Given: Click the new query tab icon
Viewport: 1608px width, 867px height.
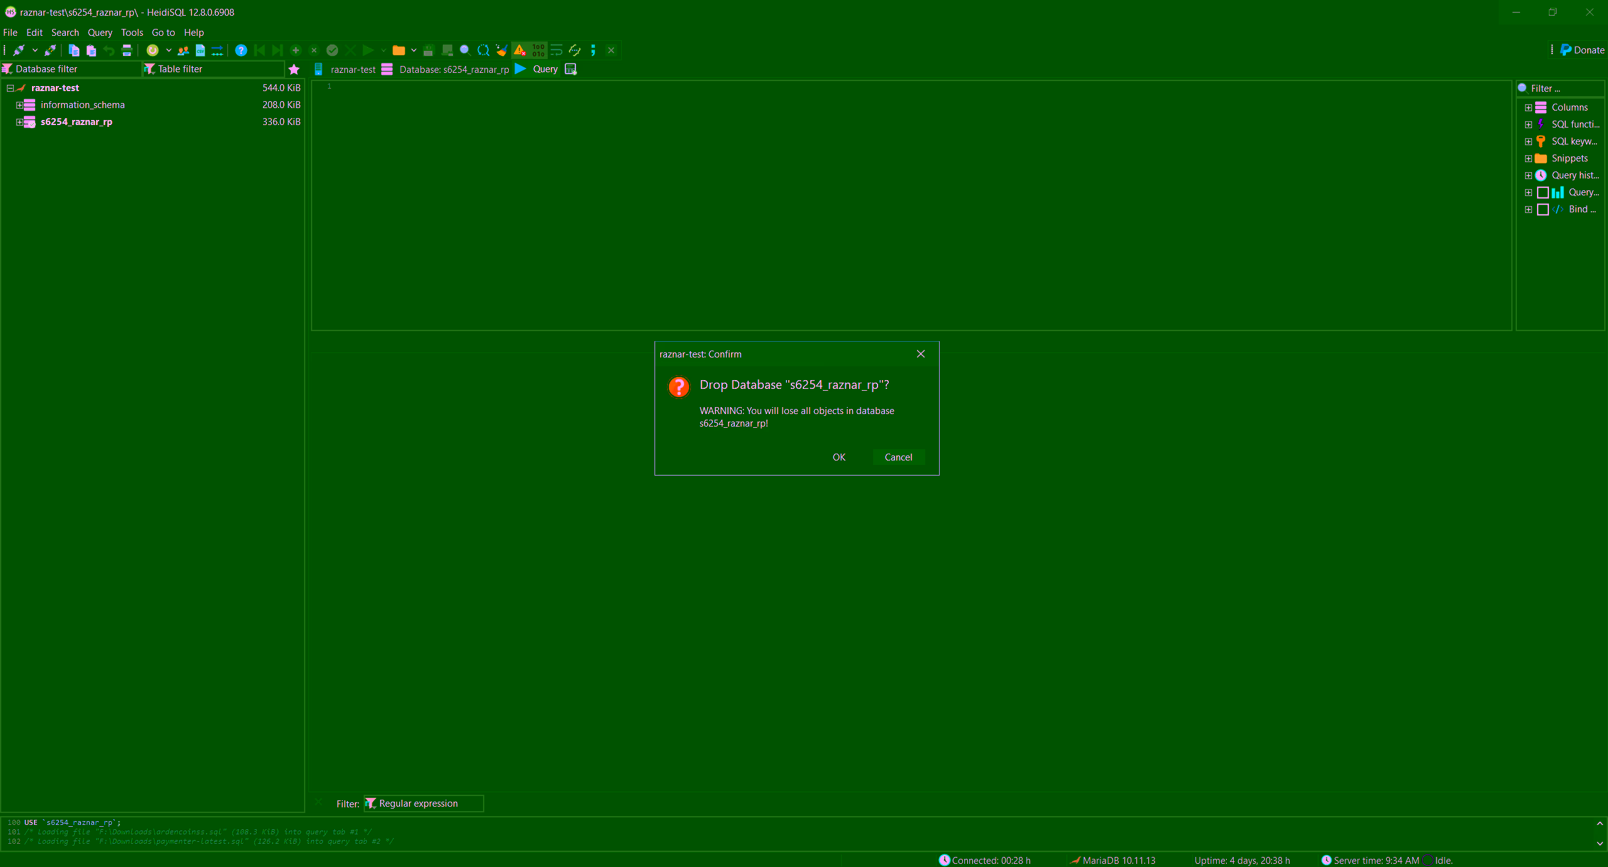Looking at the screenshot, I should coord(571,69).
